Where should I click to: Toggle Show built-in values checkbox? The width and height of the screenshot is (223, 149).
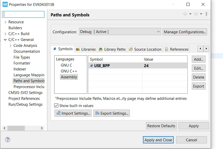click(x=56, y=105)
